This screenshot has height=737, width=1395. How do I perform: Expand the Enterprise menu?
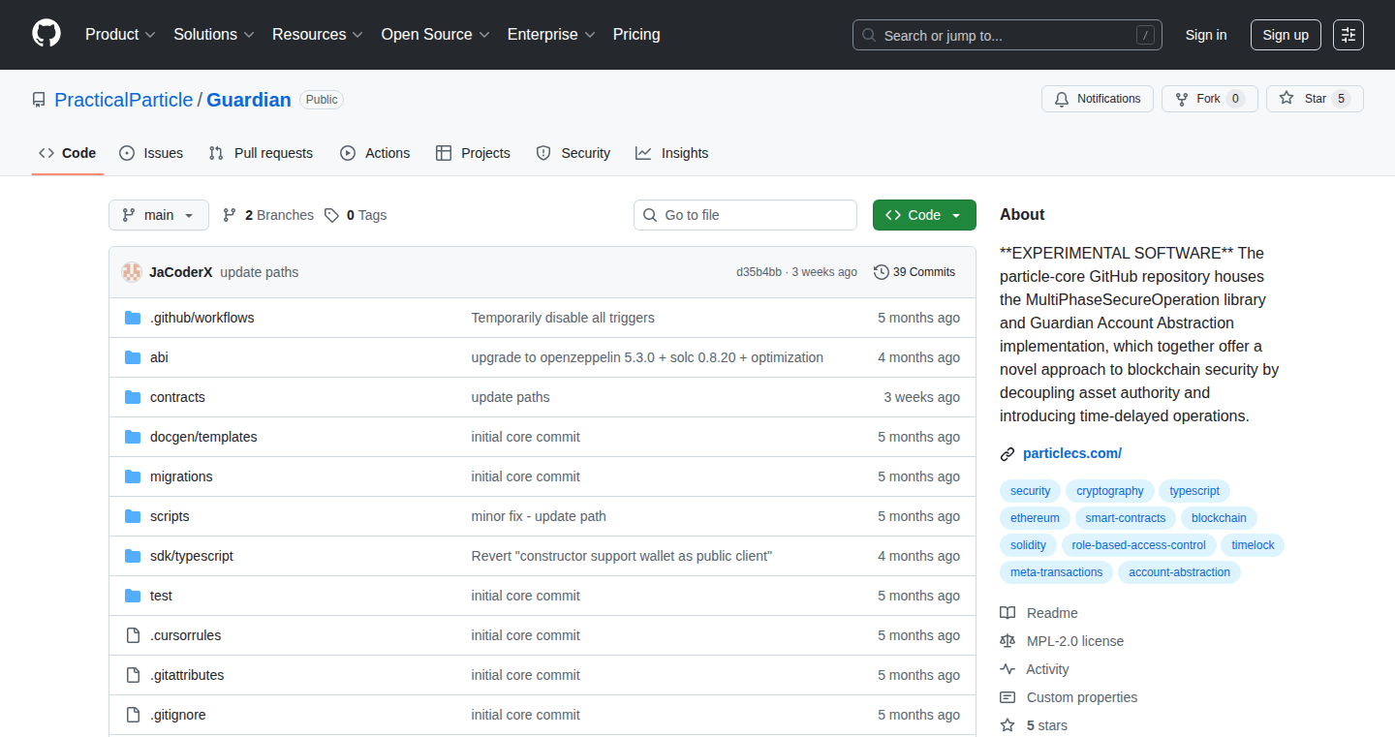(x=552, y=35)
